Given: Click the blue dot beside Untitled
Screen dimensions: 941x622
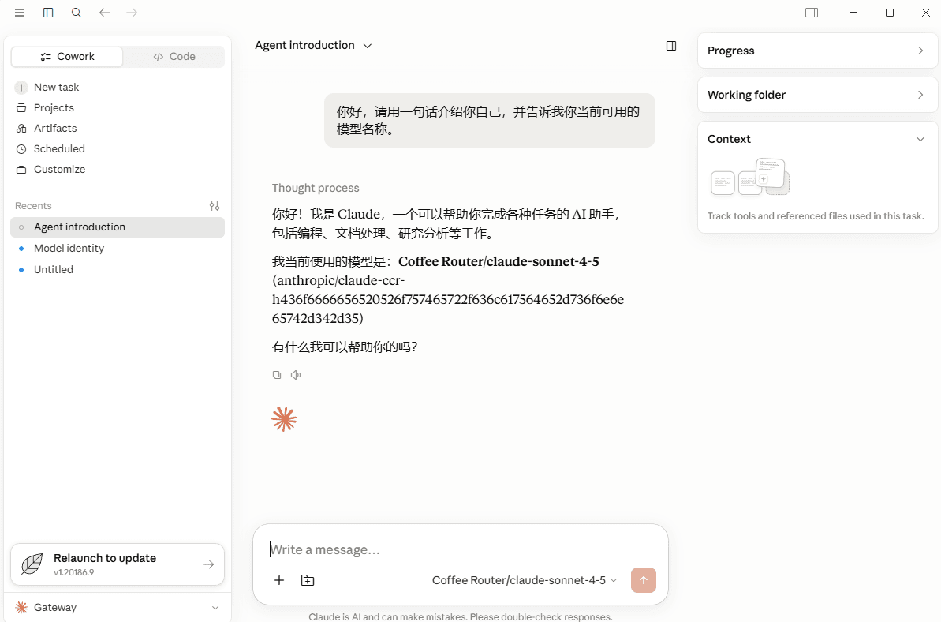Looking at the screenshot, I should 21,270.
